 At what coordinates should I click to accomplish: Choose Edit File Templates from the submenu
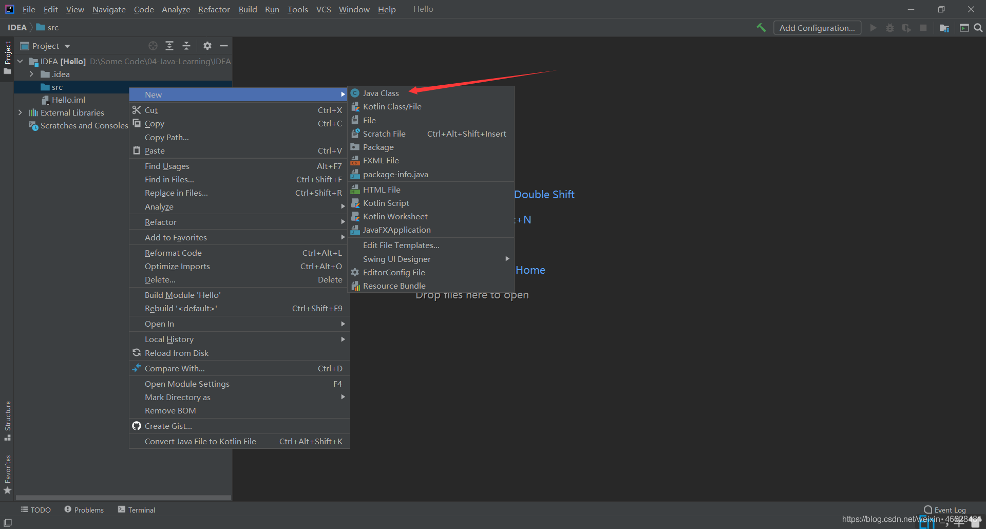[401, 245]
